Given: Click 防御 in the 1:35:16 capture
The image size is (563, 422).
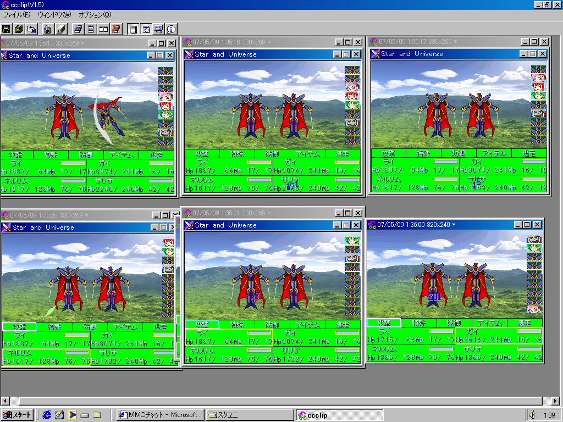Looking at the screenshot, I should coord(272,154).
